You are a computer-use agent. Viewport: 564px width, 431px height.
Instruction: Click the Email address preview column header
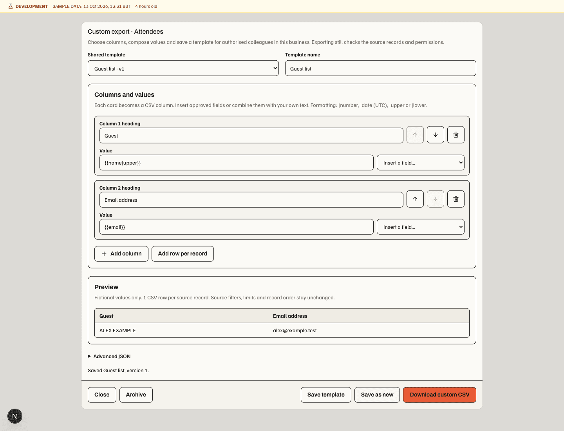tap(369, 316)
